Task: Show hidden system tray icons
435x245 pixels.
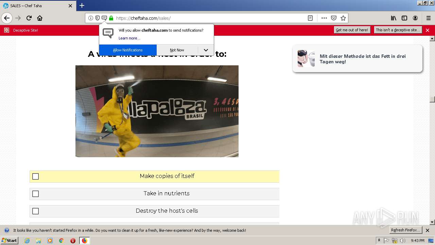Action: pos(379,241)
